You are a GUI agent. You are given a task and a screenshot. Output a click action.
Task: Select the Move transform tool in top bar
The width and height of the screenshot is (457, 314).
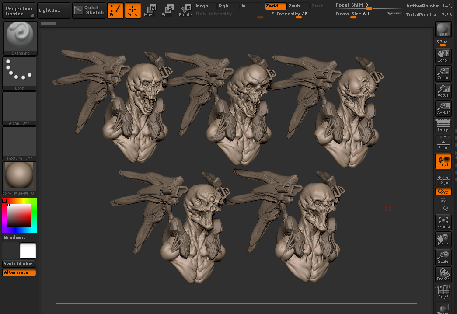point(150,11)
